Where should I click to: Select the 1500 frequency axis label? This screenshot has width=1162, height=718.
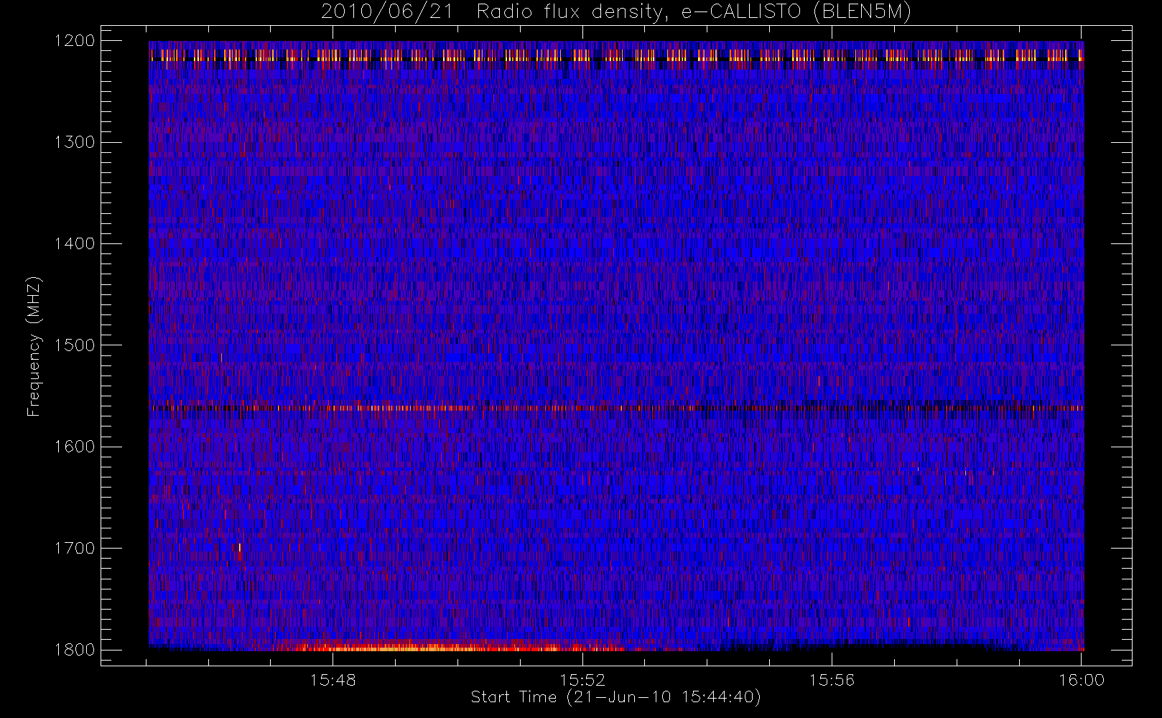point(75,345)
